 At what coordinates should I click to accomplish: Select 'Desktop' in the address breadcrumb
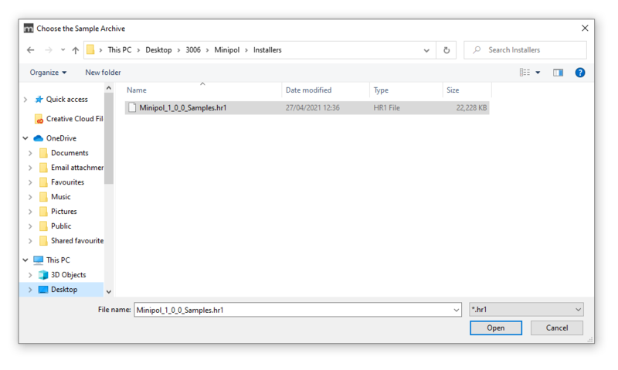pyautogui.click(x=158, y=50)
